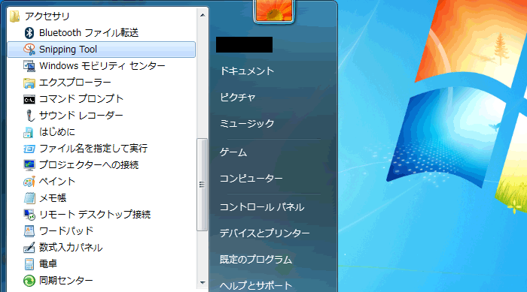Open the メモ帳 notepad icon

click(x=29, y=198)
